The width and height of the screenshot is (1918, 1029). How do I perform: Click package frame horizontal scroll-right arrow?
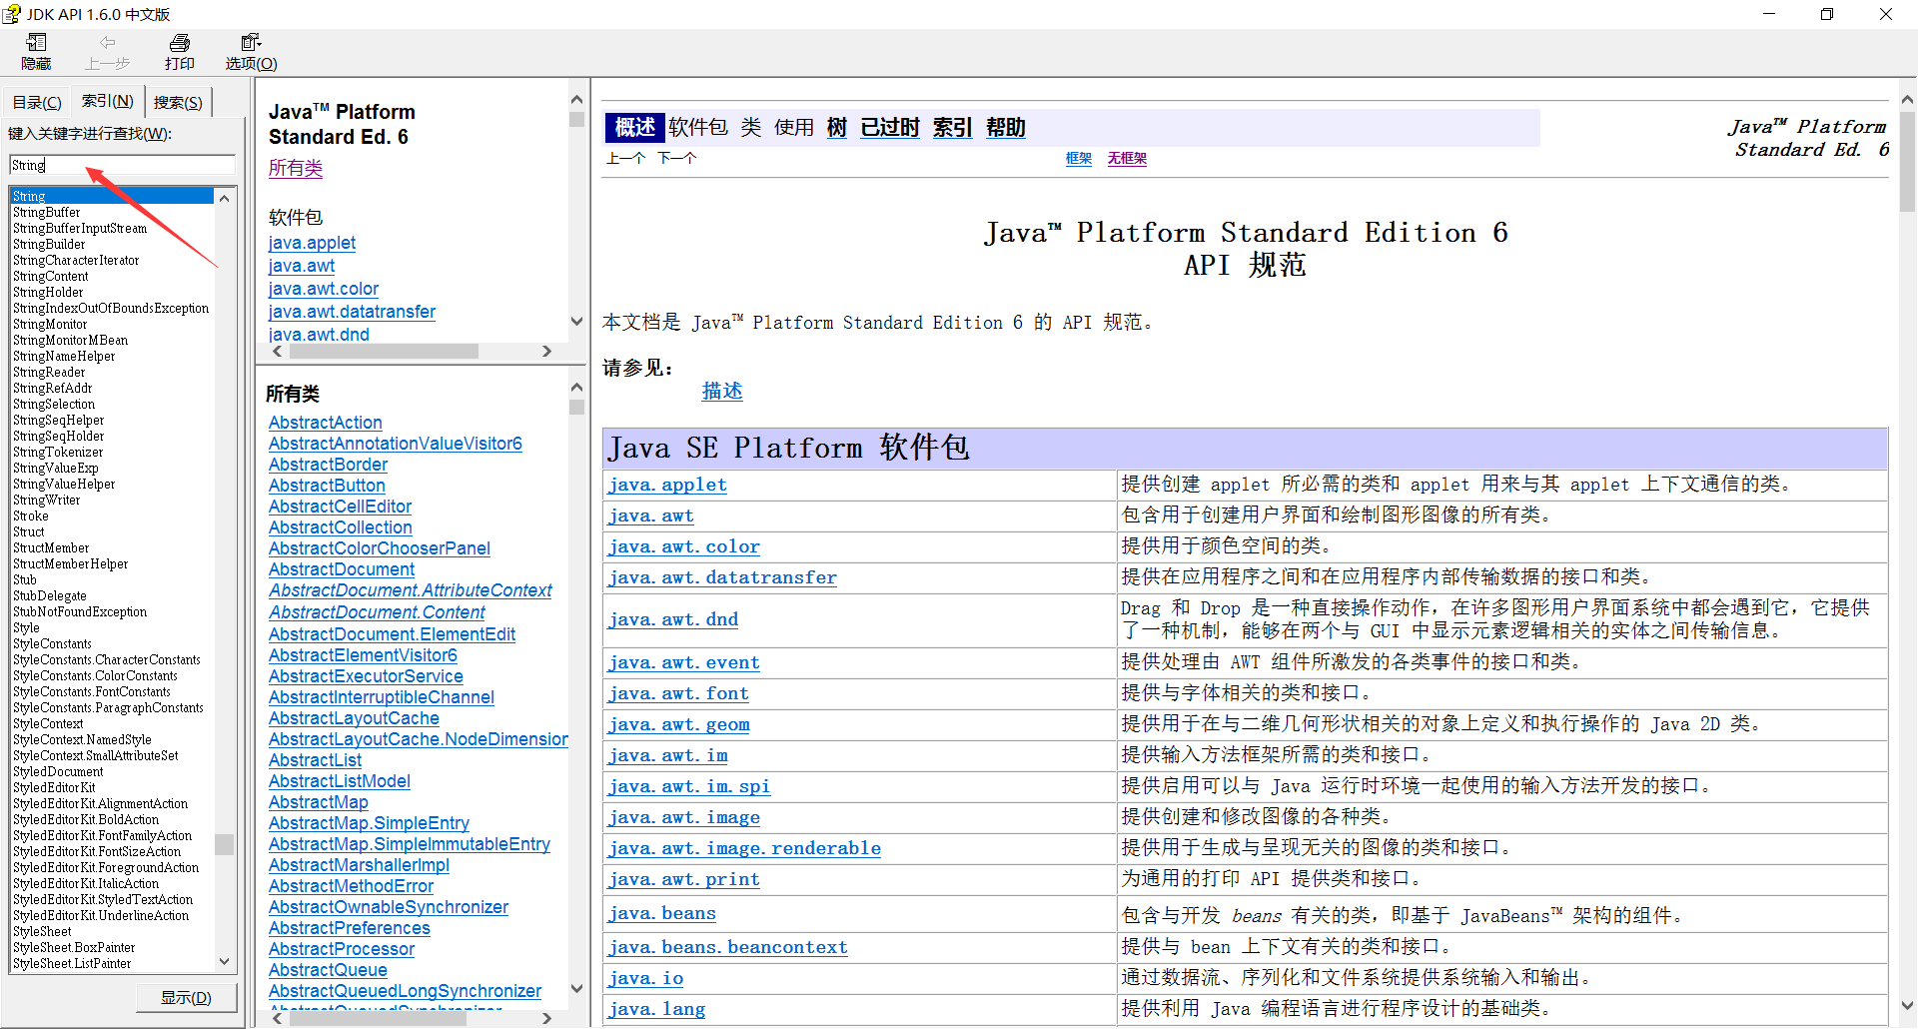pos(546,351)
